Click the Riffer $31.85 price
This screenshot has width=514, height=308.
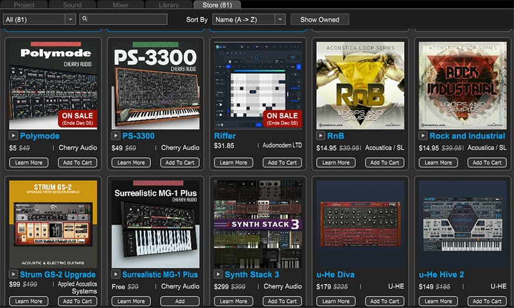(224, 146)
